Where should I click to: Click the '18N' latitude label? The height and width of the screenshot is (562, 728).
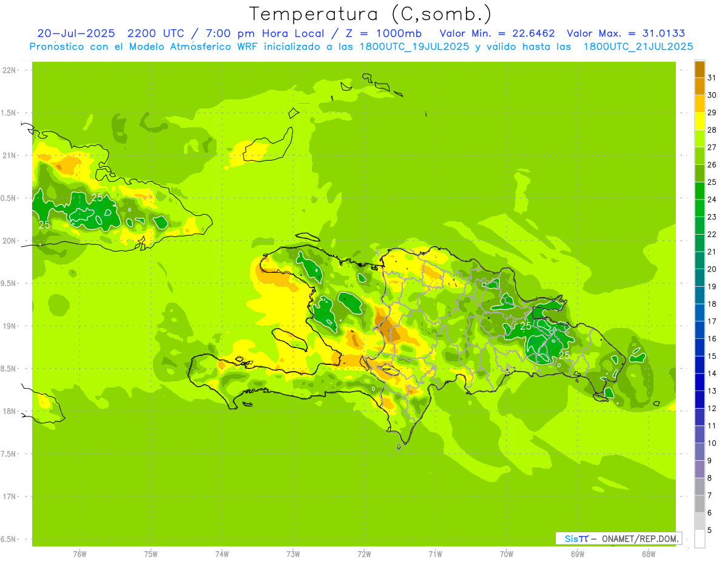[10, 412]
